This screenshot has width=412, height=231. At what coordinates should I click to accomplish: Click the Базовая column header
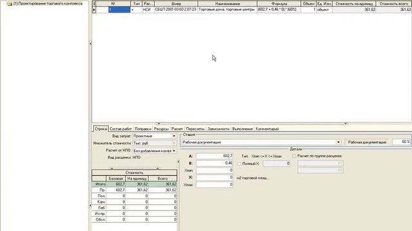[x=116, y=178]
